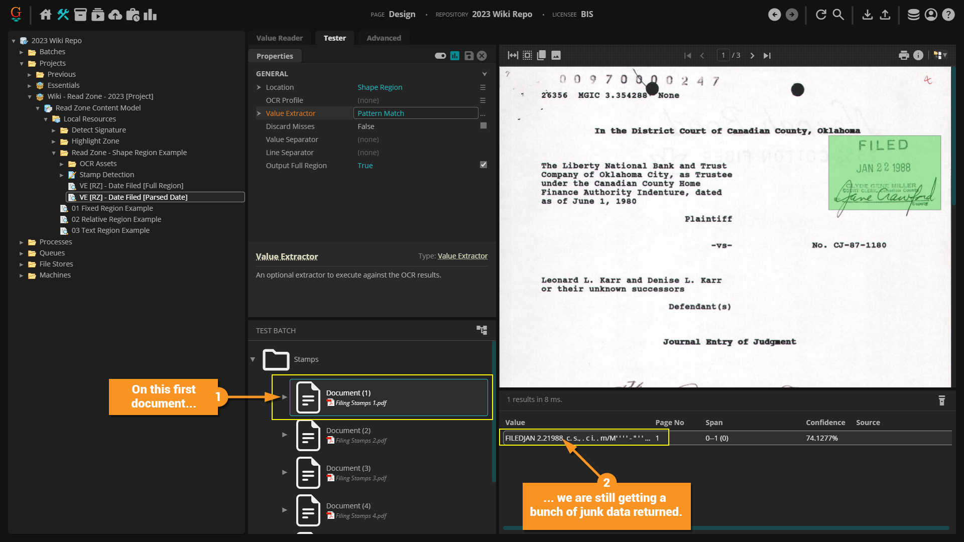This screenshot has width=964, height=542.
Task: Click the search magnifier icon
Action: coord(838,15)
